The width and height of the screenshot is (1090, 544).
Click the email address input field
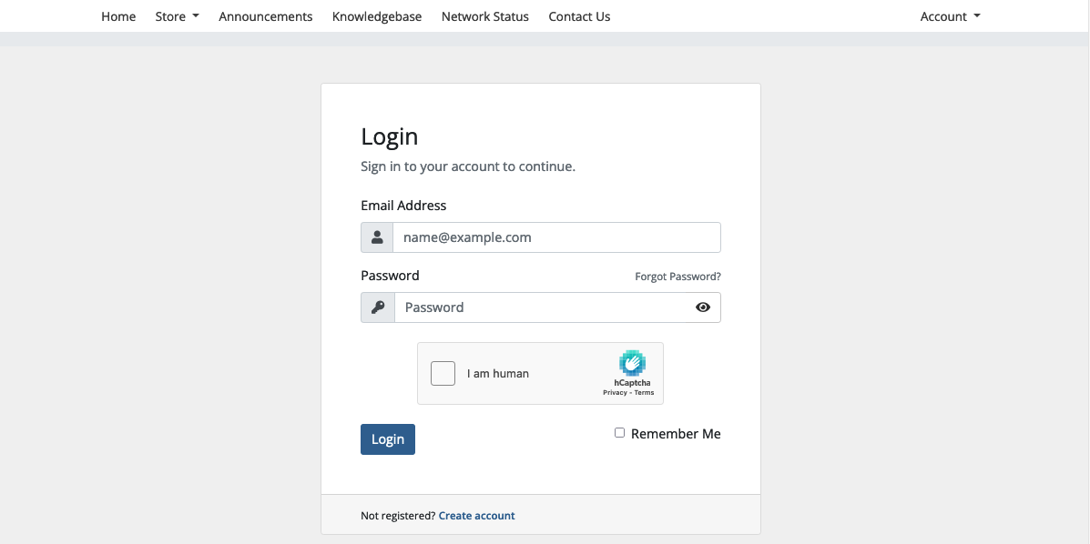click(555, 237)
